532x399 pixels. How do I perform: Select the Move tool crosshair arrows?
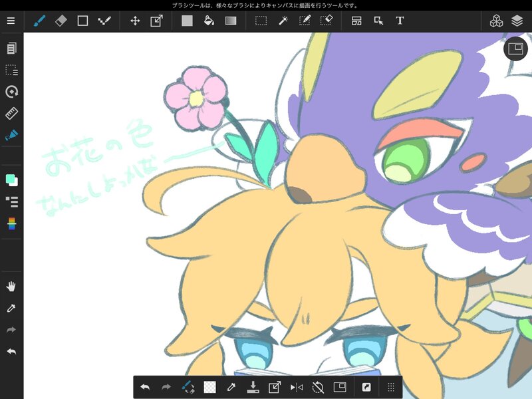click(x=135, y=21)
